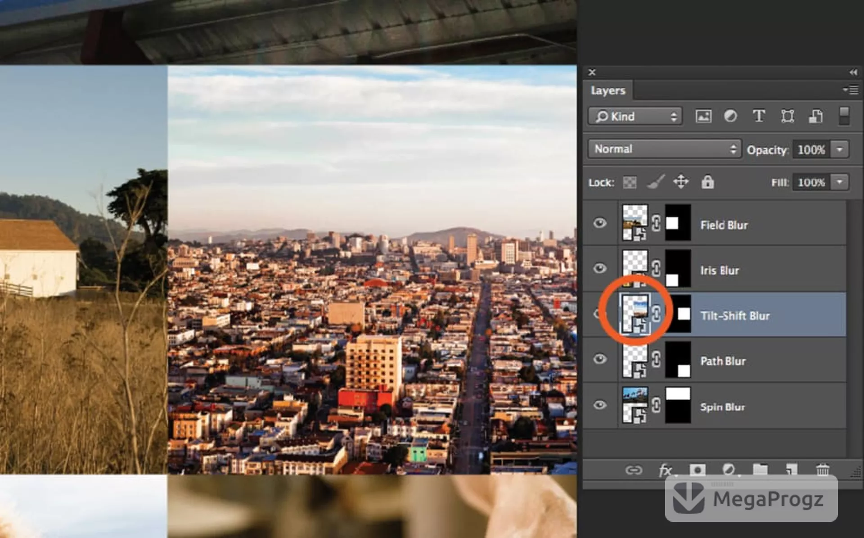Select the Iris Blur layer mask
The width and height of the screenshot is (864, 538).
pyautogui.click(x=678, y=269)
